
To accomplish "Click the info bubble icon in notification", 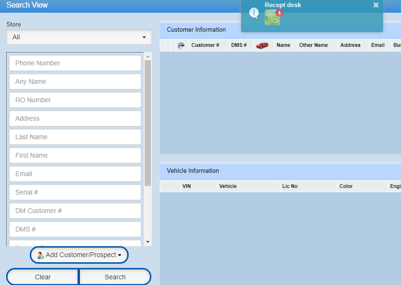I will tap(254, 13).
